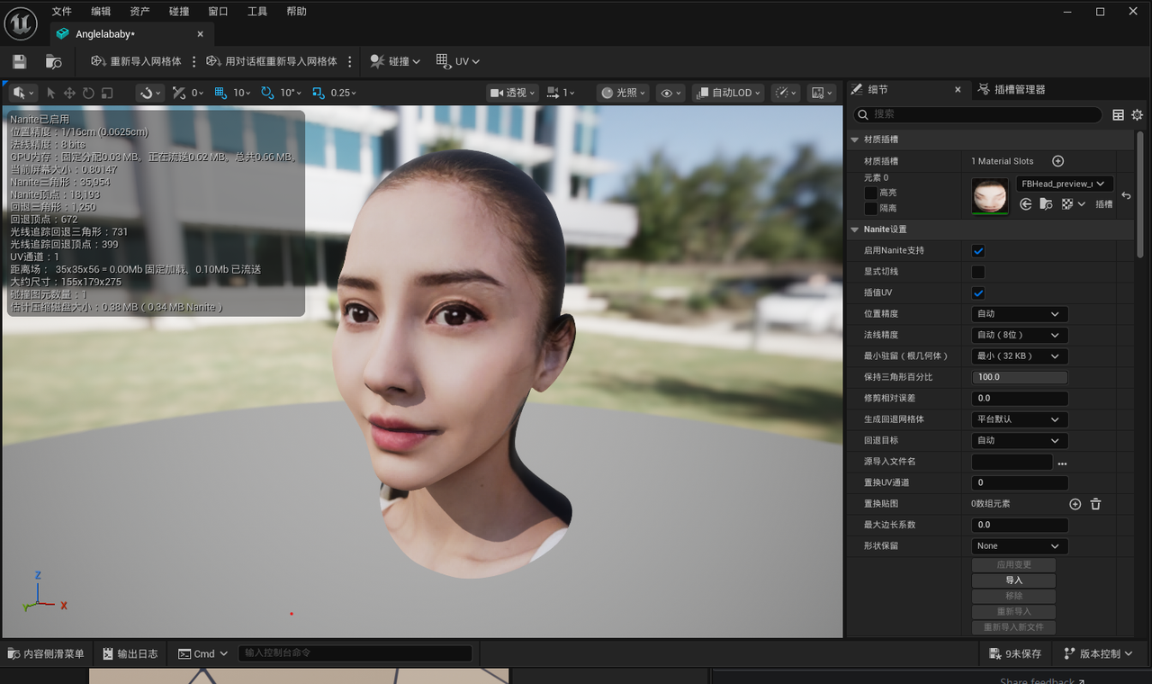The height and width of the screenshot is (684, 1152).
Task: Open the 文件 menu
Action: tap(61, 12)
